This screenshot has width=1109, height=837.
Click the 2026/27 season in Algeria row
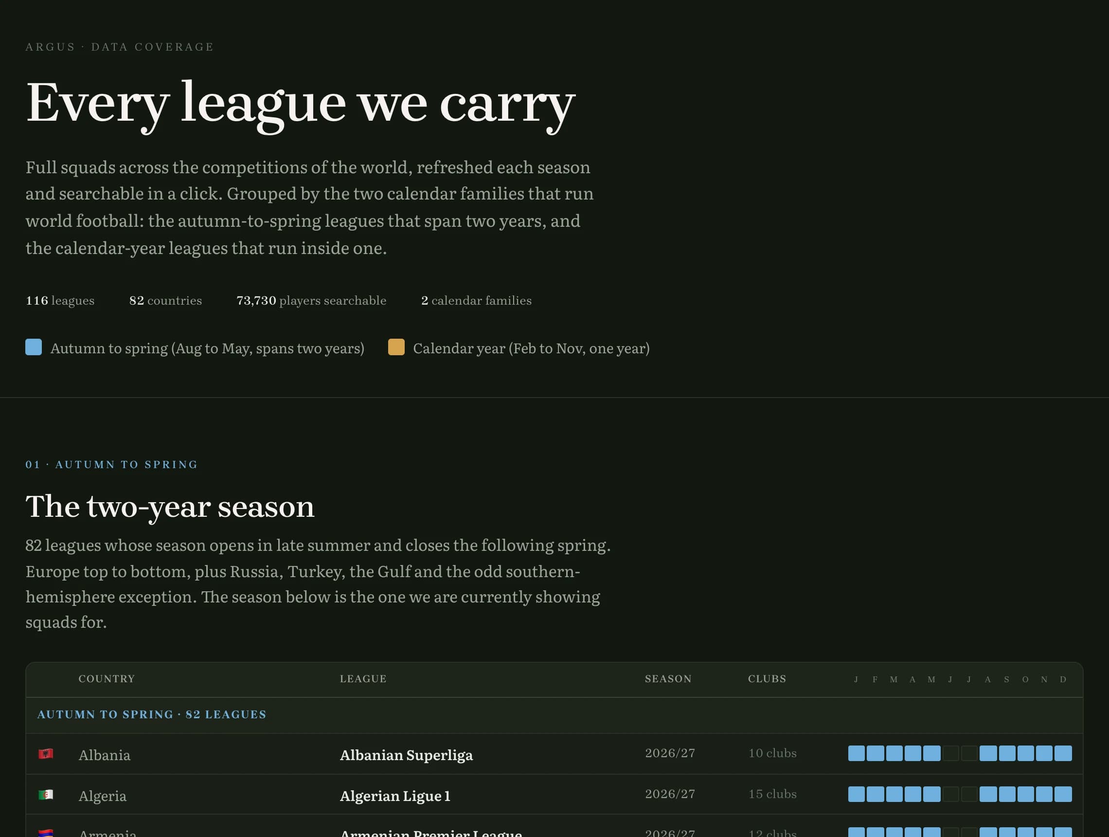pyautogui.click(x=670, y=794)
